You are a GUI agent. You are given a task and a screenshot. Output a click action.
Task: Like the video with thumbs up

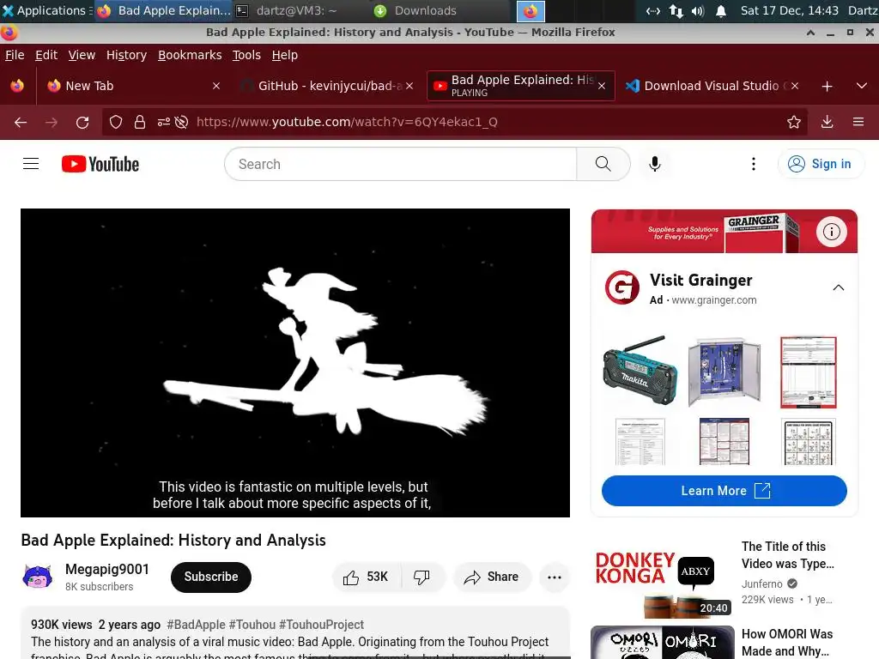click(366, 577)
